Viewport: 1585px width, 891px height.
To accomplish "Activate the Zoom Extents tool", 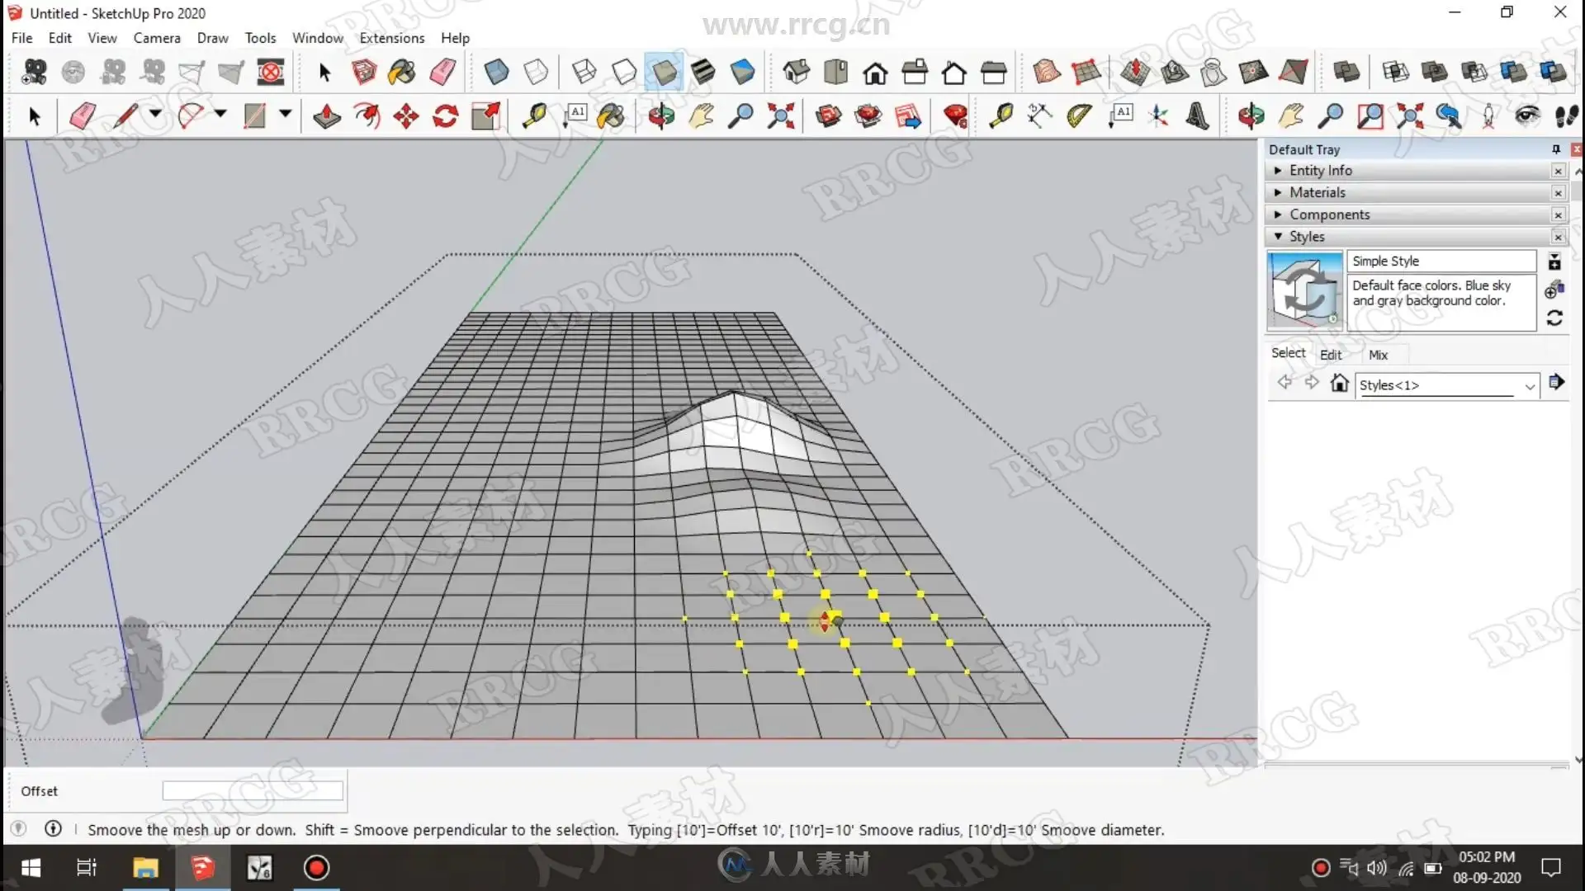I will point(780,116).
